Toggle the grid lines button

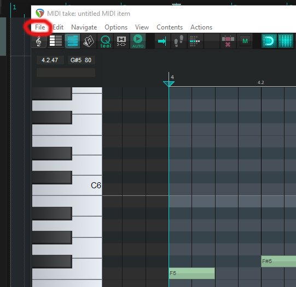(285, 41)
